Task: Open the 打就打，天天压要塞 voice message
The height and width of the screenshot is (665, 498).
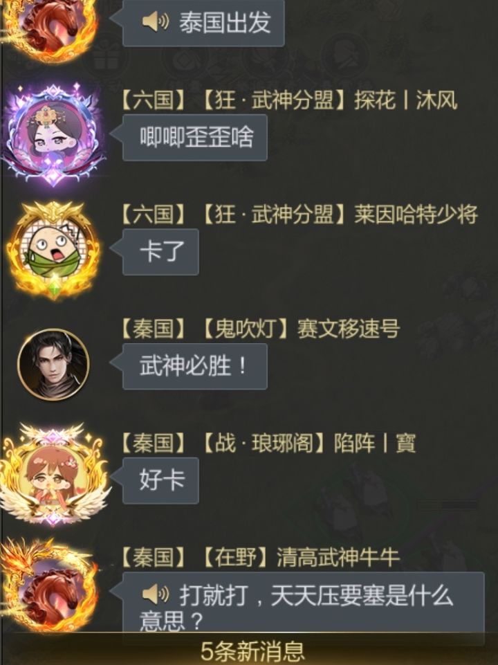Action: click(304, 603)
